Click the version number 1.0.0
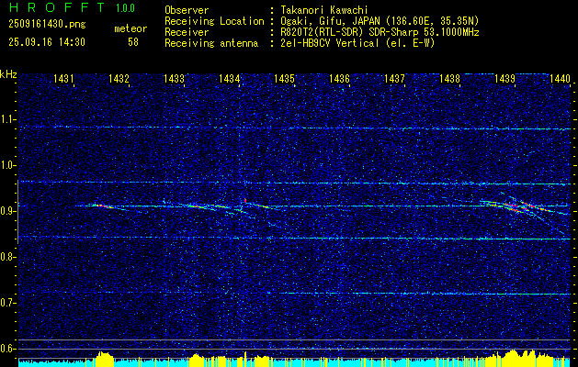The height and width of the screenshot is (367, 578). (x=125, y=8)
